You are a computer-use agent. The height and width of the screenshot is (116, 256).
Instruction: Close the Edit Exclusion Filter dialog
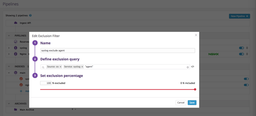pos(196,35)
